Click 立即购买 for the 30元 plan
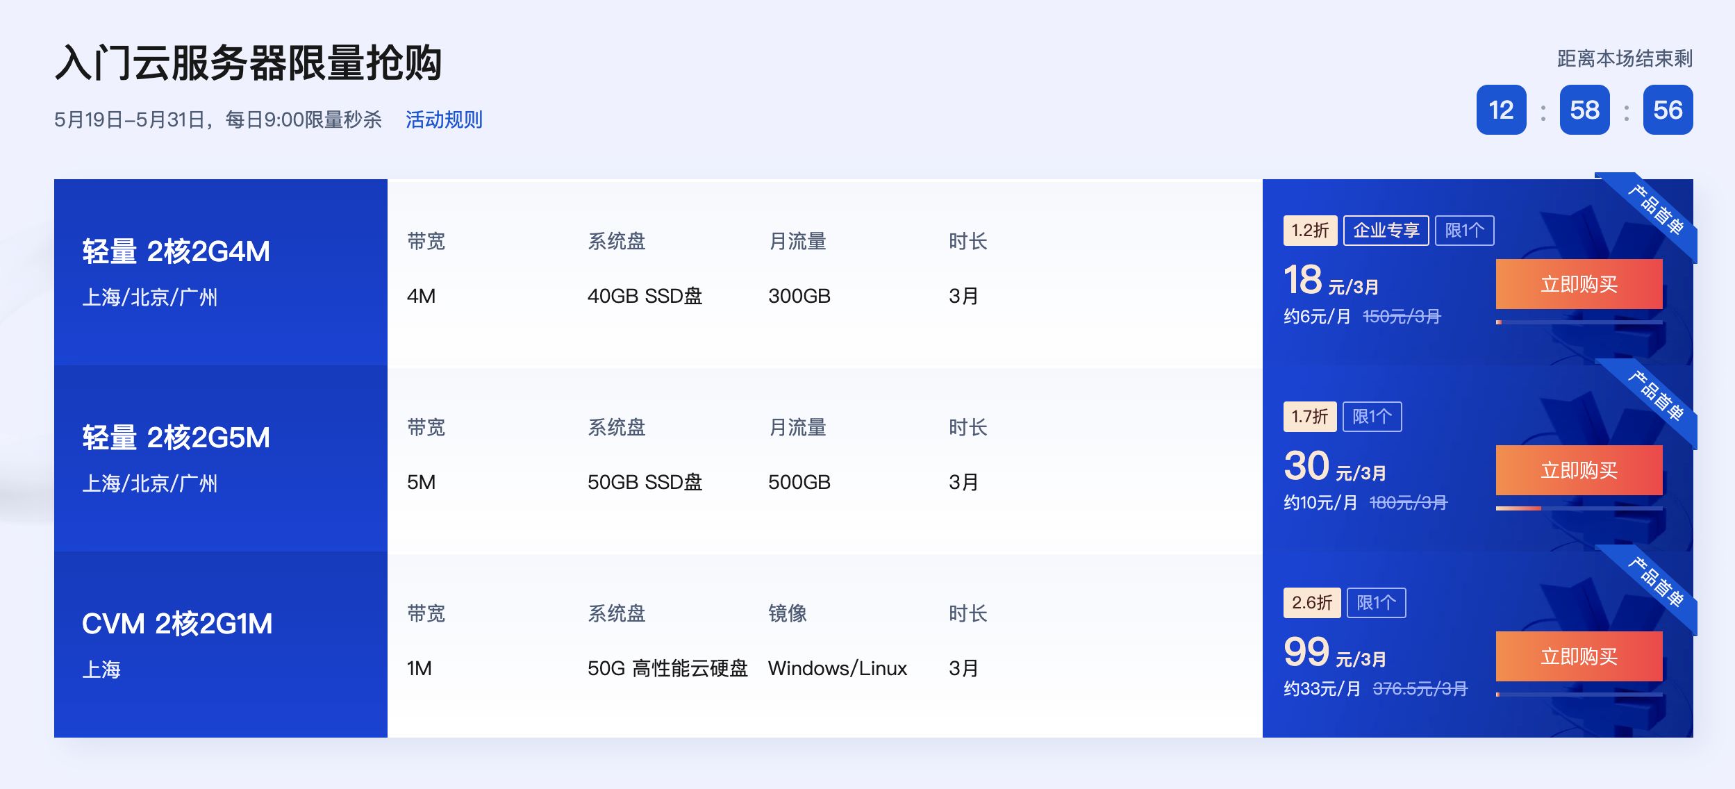 (x=1579, y=470)
